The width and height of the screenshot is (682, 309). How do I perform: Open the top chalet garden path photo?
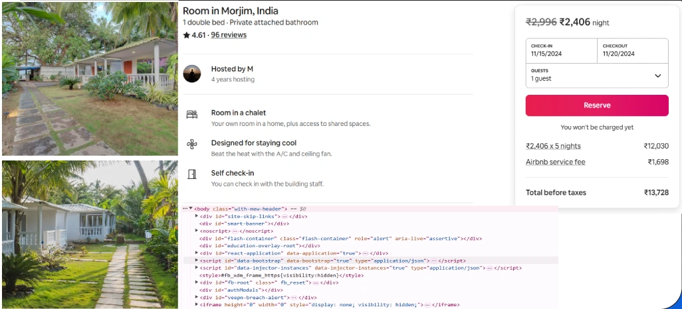coord(90,78)
